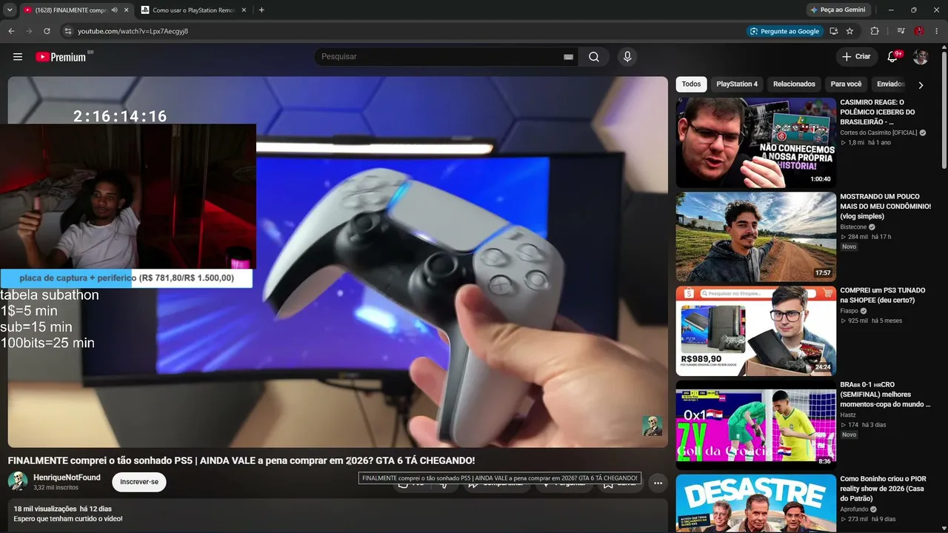Image resolution: width=948 pixels, height=533 pixels.
Task: Open the title CASIMIRO REAGE: O POLÊMICO ICEBERG
Action: [877, 112]
